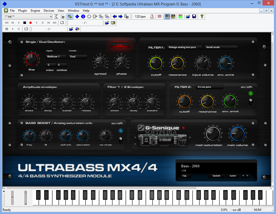Click the Bass - 2060 preset name display
The image size is (276, 214).
click(x=190, y=166)
